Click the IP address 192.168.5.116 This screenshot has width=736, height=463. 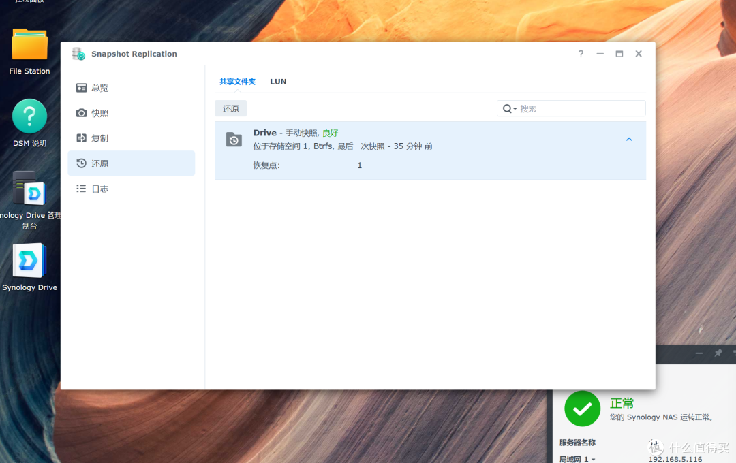675,459
